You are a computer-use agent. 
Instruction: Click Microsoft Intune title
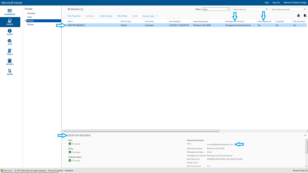pyautogui.click(x=12, y=3)
